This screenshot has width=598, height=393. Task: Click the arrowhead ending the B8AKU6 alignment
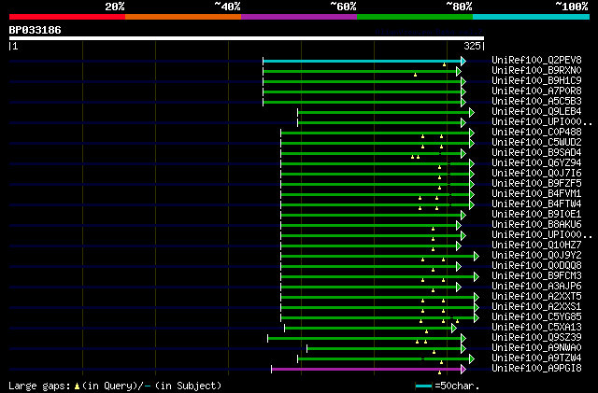[x=459, y=226]
